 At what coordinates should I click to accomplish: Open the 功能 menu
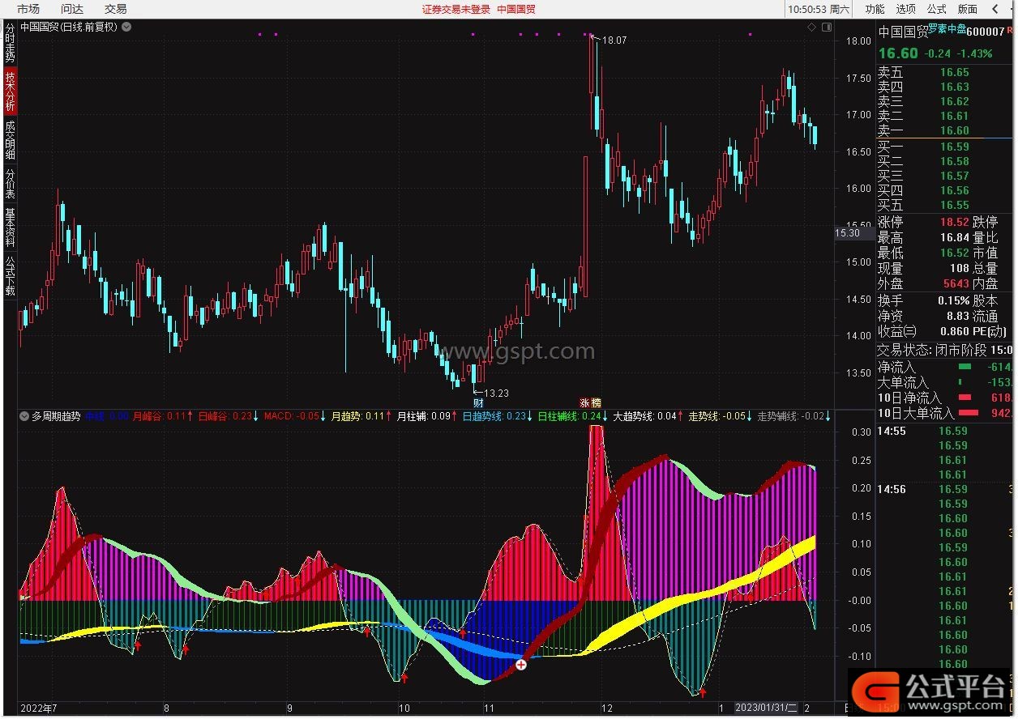tap(875, 9)
